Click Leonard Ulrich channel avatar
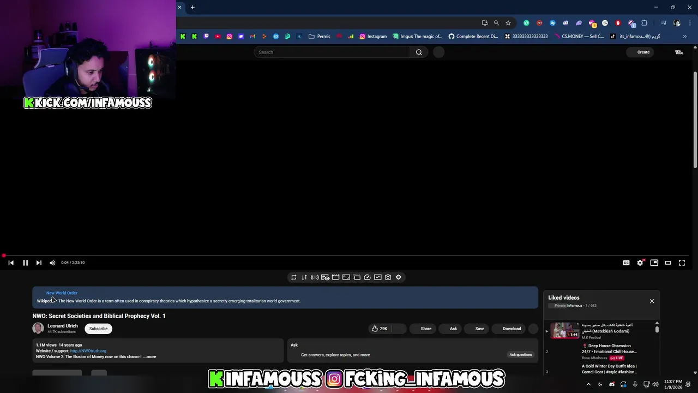Viewport: 698px width, 393px height. (38, 328)
